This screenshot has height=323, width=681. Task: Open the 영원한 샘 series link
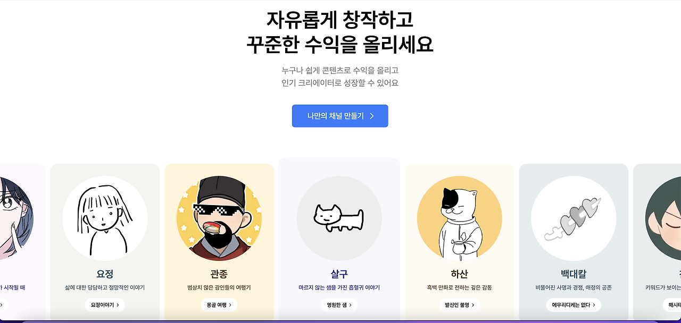(x=339, y=305)
